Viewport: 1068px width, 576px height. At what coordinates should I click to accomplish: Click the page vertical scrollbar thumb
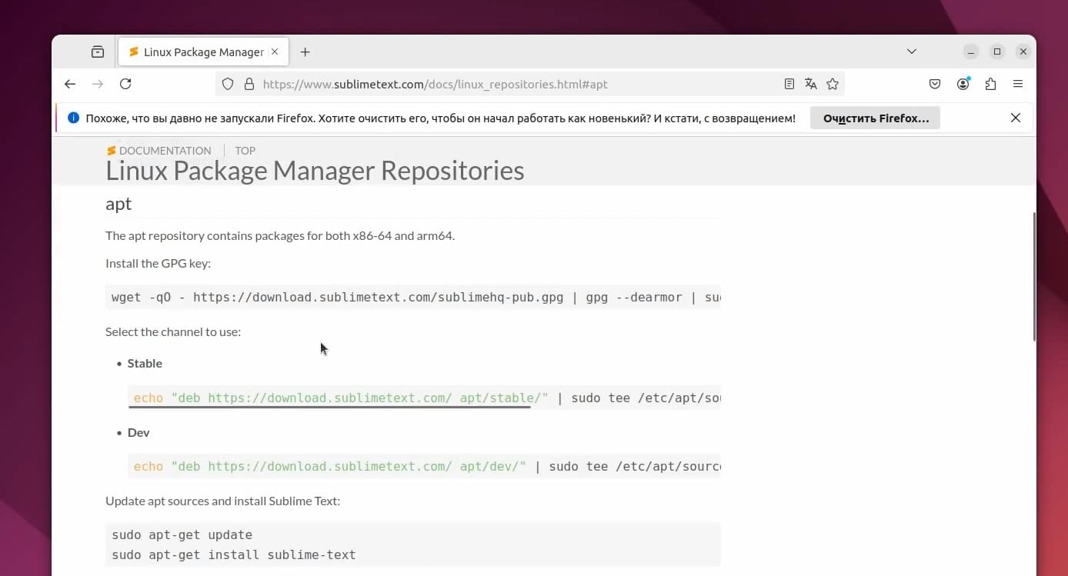(1034, 277)
